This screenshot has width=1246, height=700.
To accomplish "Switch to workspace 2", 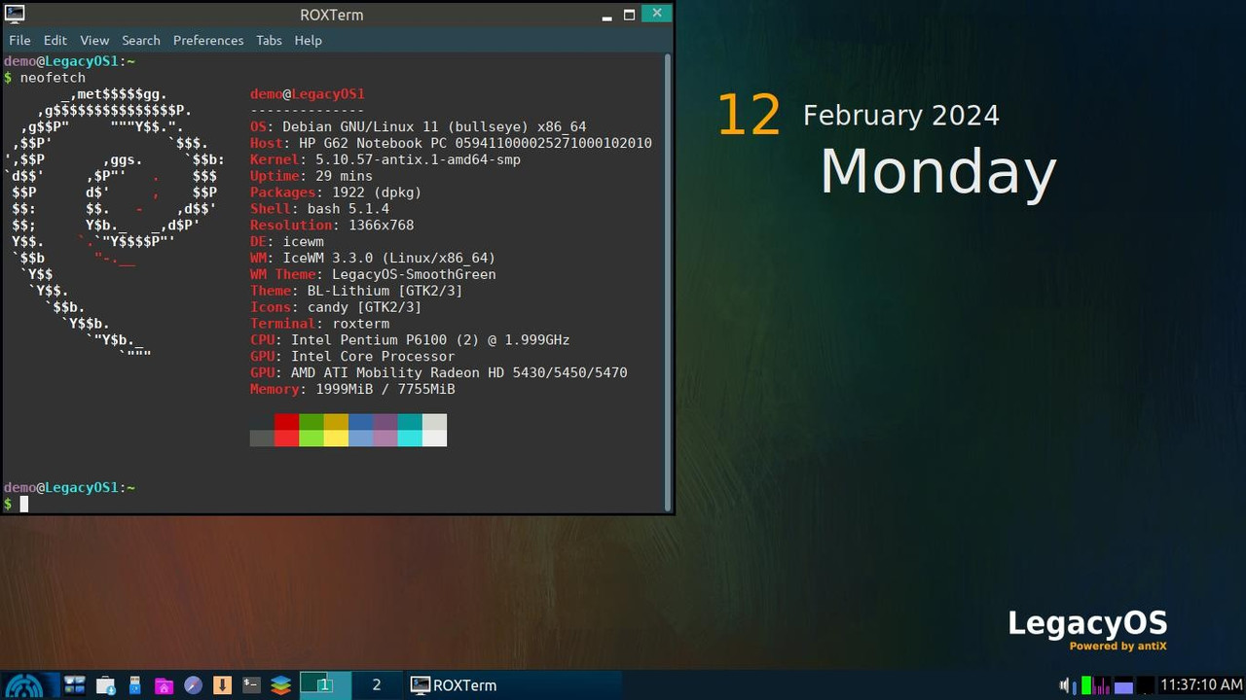I will [376, 685].
